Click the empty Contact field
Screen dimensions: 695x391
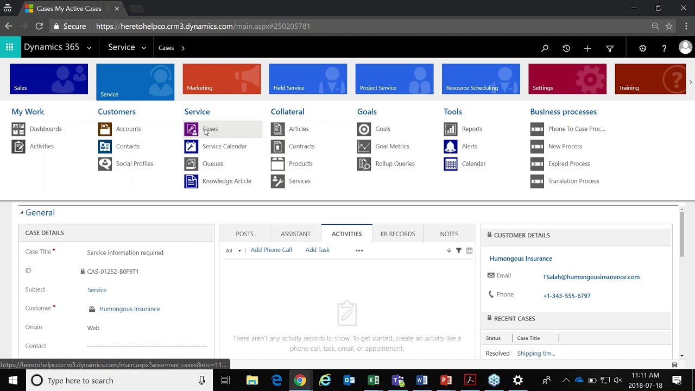pyautogui.click(x=147, y=346)
